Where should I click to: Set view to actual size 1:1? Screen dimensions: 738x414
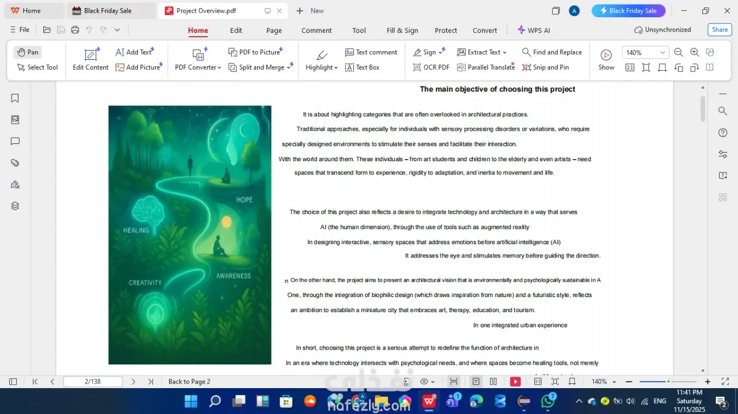[x=630, y=67]
